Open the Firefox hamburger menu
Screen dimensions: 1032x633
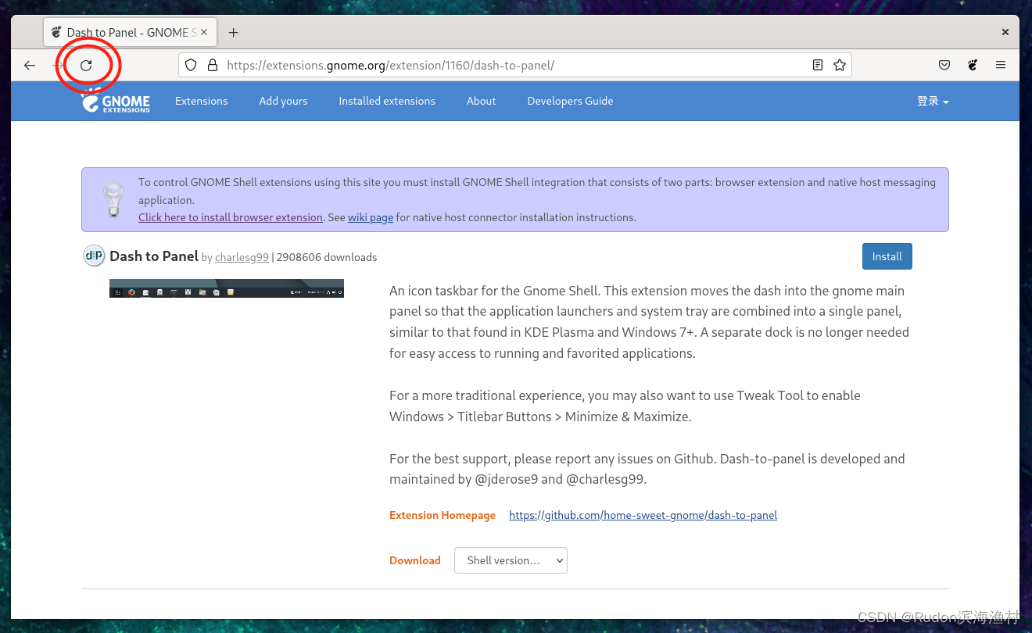pyautogui.click(x=1001, y=66)
